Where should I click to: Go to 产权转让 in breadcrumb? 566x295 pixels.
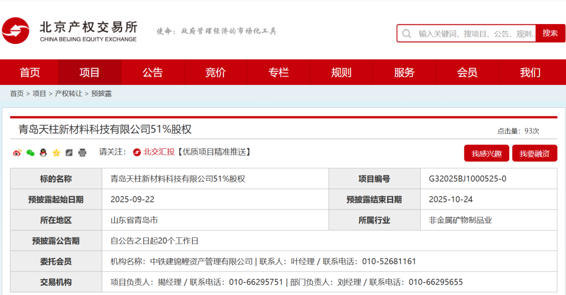point(69,93)
